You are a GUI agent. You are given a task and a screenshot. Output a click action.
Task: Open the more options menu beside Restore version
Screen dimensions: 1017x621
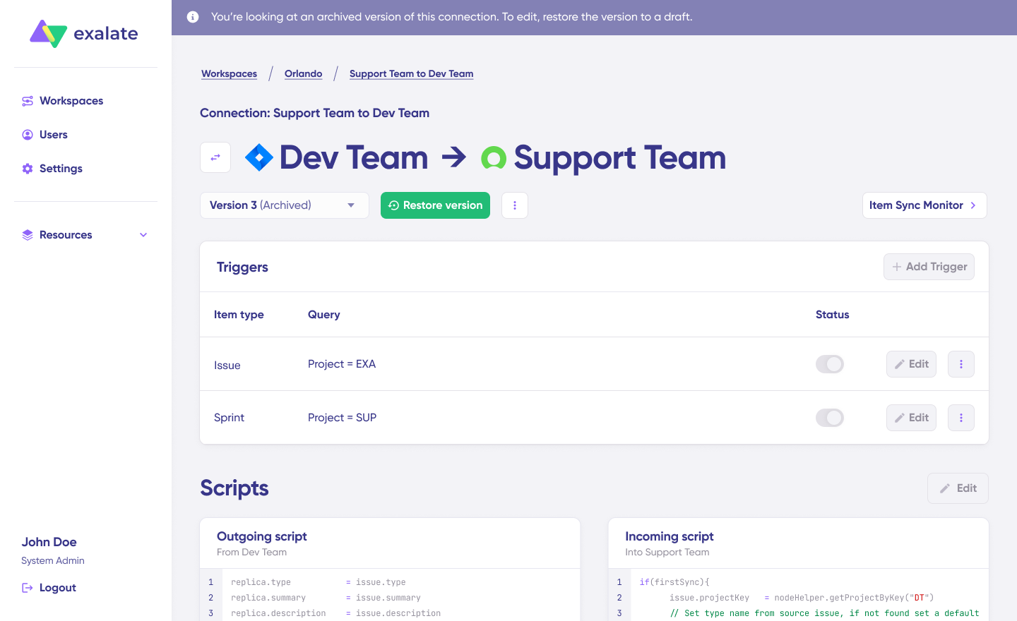click(515, 205)
